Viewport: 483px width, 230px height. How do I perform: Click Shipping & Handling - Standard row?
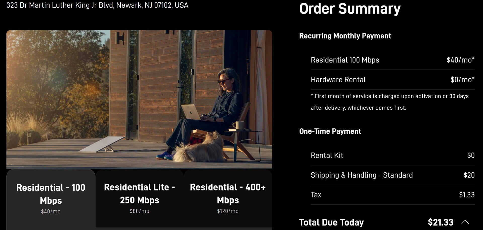click(361, 175)
